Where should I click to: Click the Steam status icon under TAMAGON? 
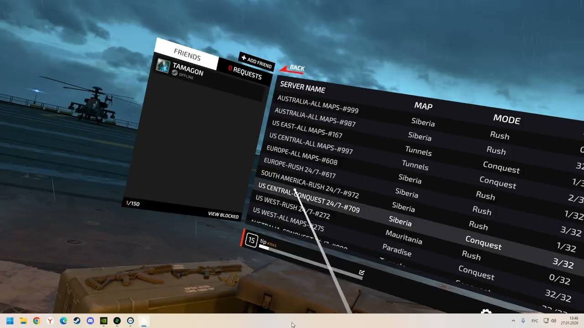tap(175, 73)
